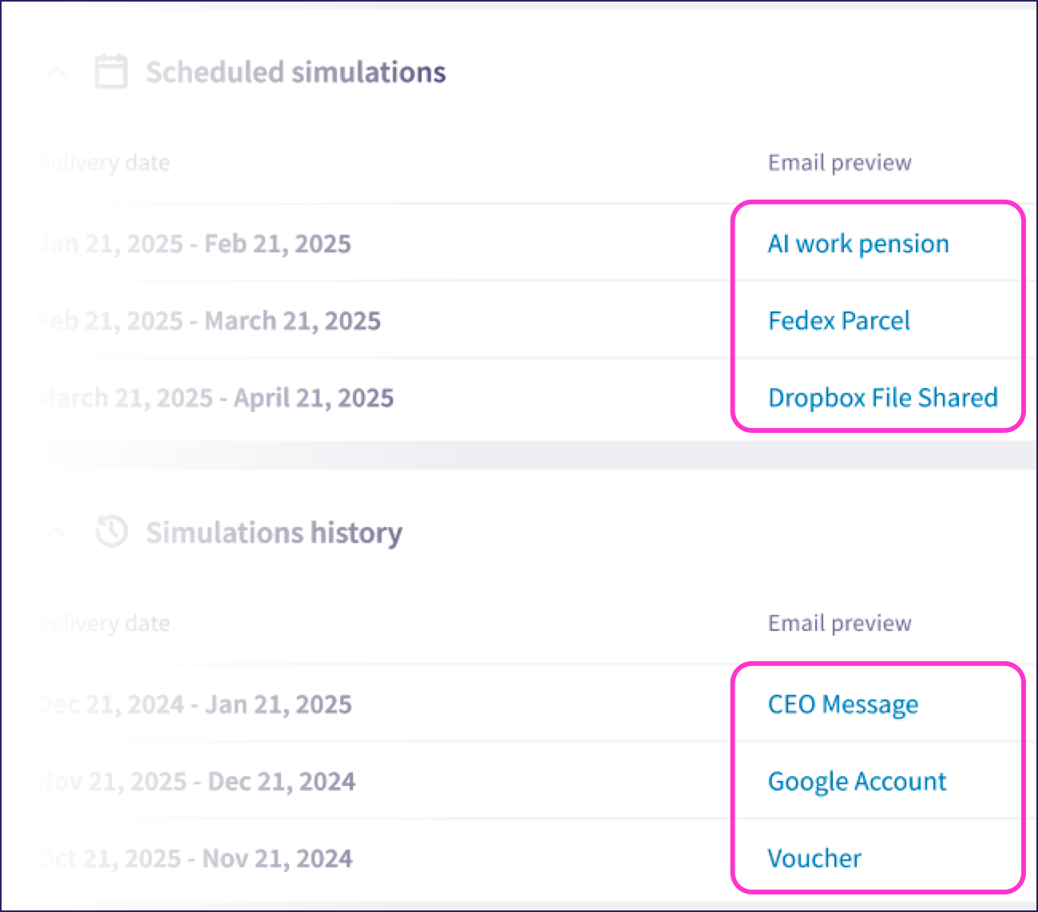Select the Dec 21, 2024 - Jan 21, 2025 row
This screenshot has width=1038, height=912.
pos(196,704)
